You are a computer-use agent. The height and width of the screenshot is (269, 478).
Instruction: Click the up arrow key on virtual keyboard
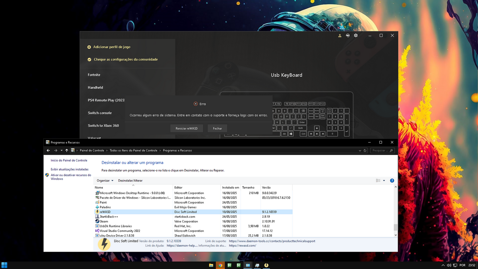tap(317, 128)
